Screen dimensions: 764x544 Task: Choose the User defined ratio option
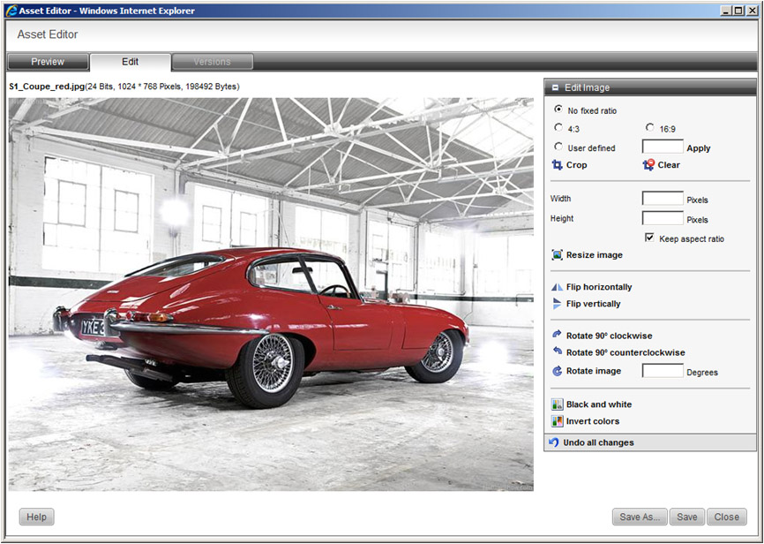coord(558,147)
